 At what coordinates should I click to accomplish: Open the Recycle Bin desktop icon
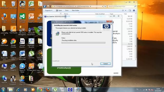pyautogui.click(x=13, y=5)
